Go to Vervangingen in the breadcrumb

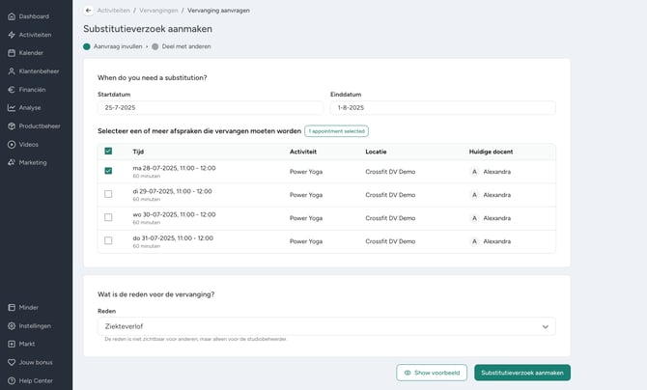click(x=158, y=11)
